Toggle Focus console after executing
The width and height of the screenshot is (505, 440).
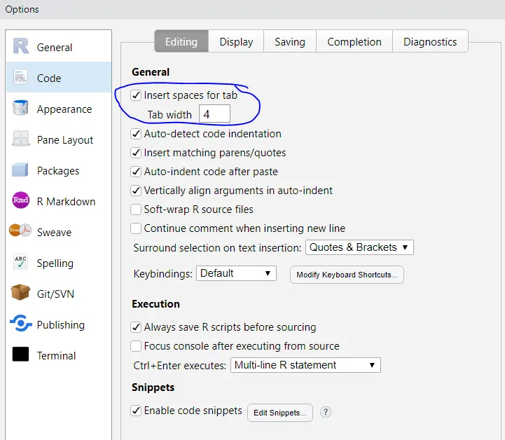(137, 346)
